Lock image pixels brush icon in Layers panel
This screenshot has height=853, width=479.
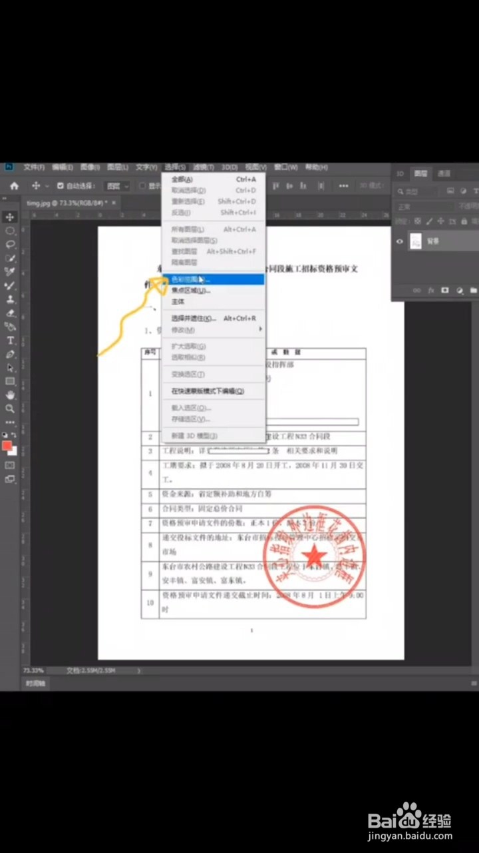pyautogui.click(x=429, y=221)
